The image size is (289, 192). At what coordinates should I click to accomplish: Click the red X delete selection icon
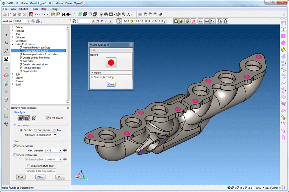(193, 21)
